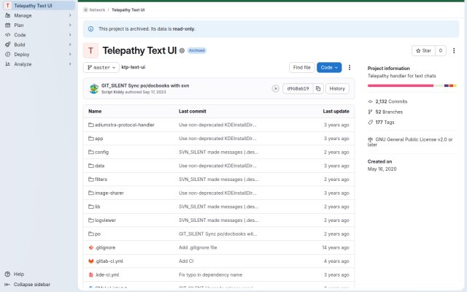
Task: Open the 'Add CI' commit message
Action: 186,261
